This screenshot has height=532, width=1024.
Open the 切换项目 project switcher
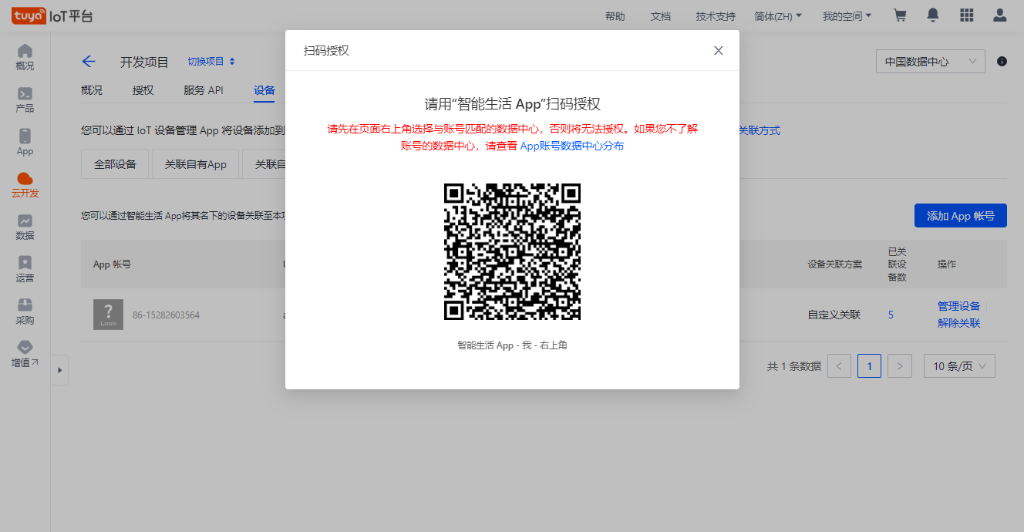pyautogui.click(x=211, y=62)
